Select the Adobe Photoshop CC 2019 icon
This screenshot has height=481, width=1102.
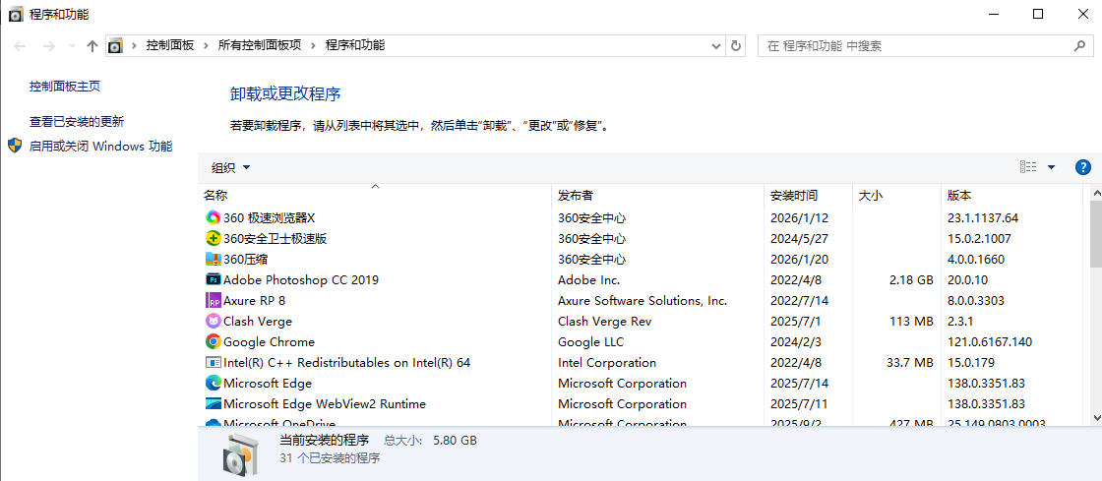(x=213, y=279)
